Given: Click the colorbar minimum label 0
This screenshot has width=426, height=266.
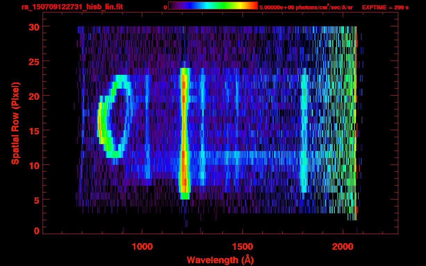Looking at the screenshot, I should 165,7.
